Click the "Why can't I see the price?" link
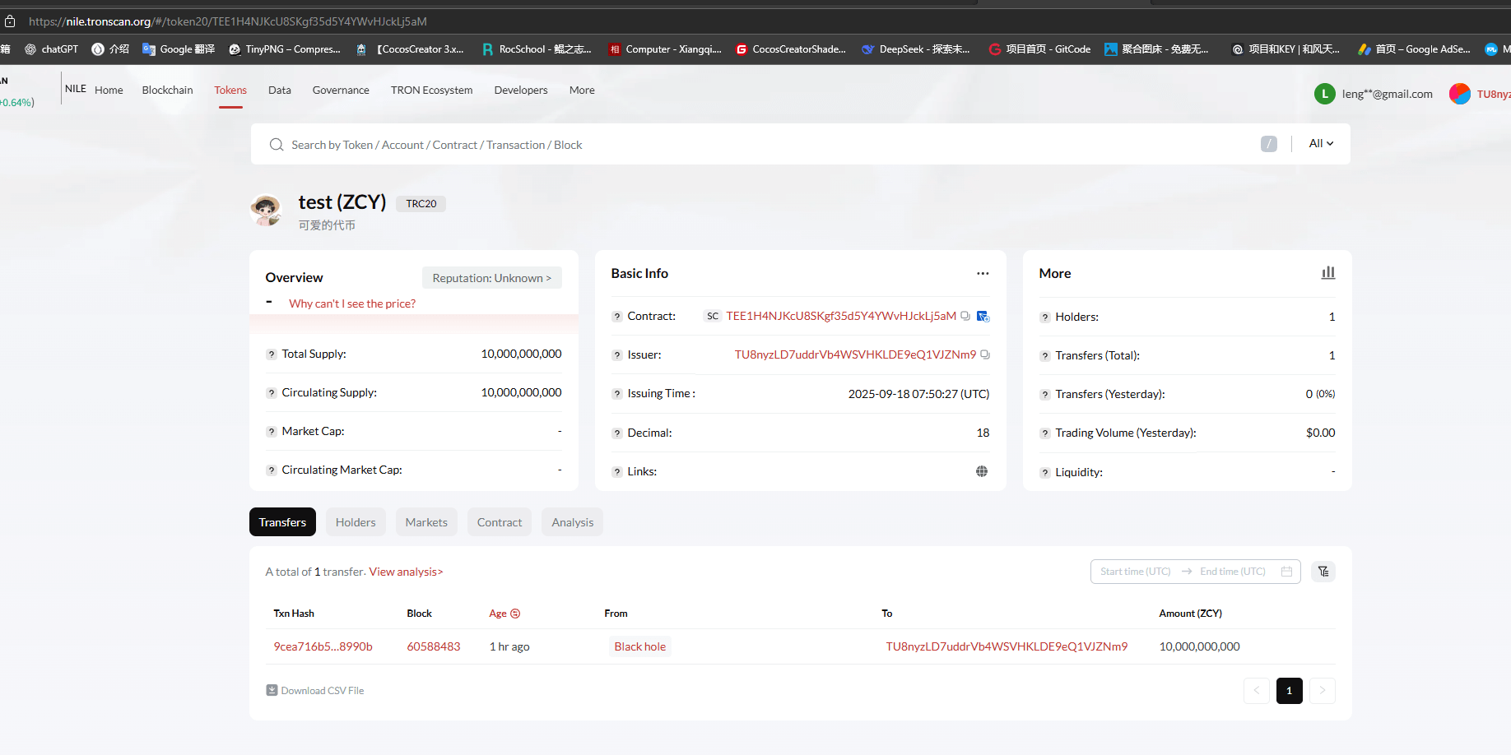The image size is (1511, 755). point(352,303)
